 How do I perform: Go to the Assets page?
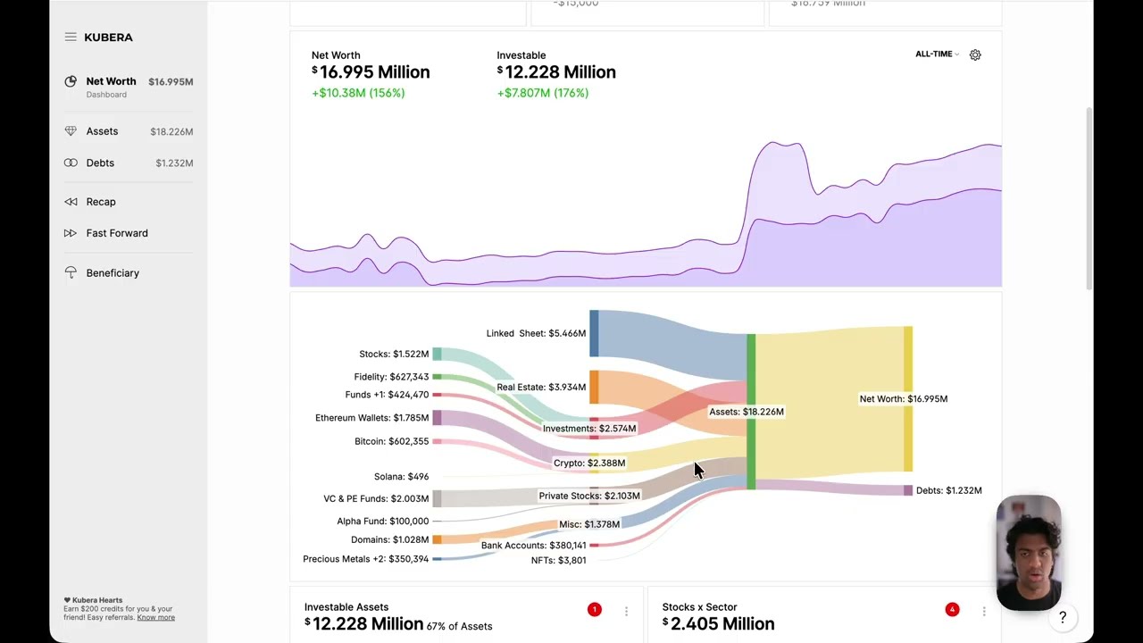(x=102, y=131)
